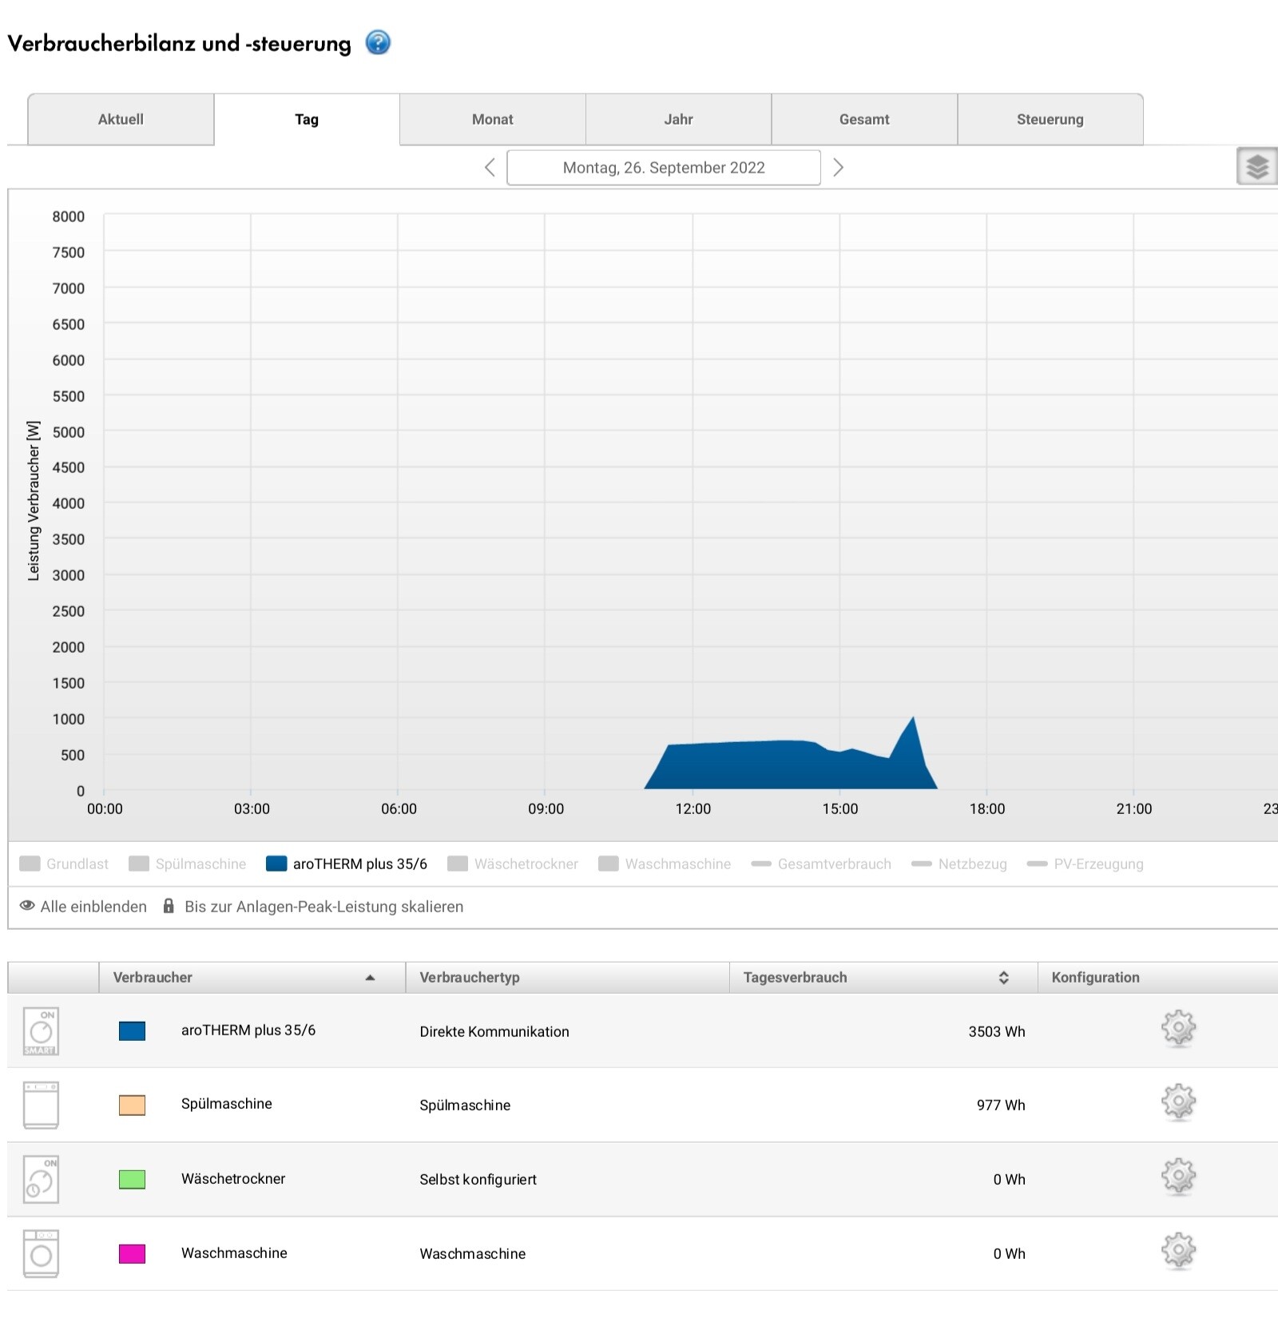Click the magenta Waschmaschine color swatch
Image resolution: width=1278 pixels, height=1318 pixels.
pyautogui.click(x=132, y=1253)
